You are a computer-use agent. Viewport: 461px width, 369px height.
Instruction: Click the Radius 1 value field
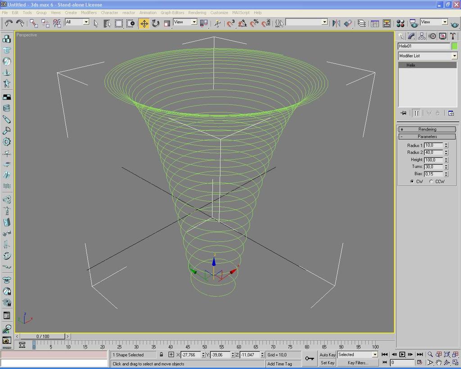434,146
